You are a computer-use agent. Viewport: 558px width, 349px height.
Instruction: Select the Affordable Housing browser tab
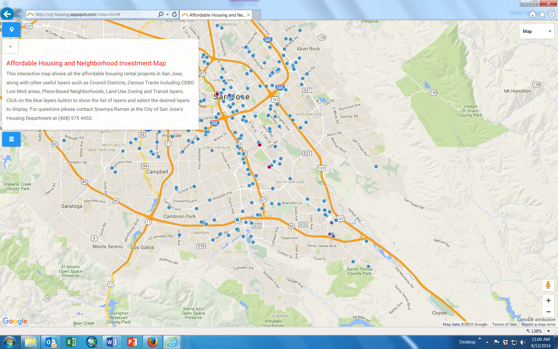click(x=217, y=15)
